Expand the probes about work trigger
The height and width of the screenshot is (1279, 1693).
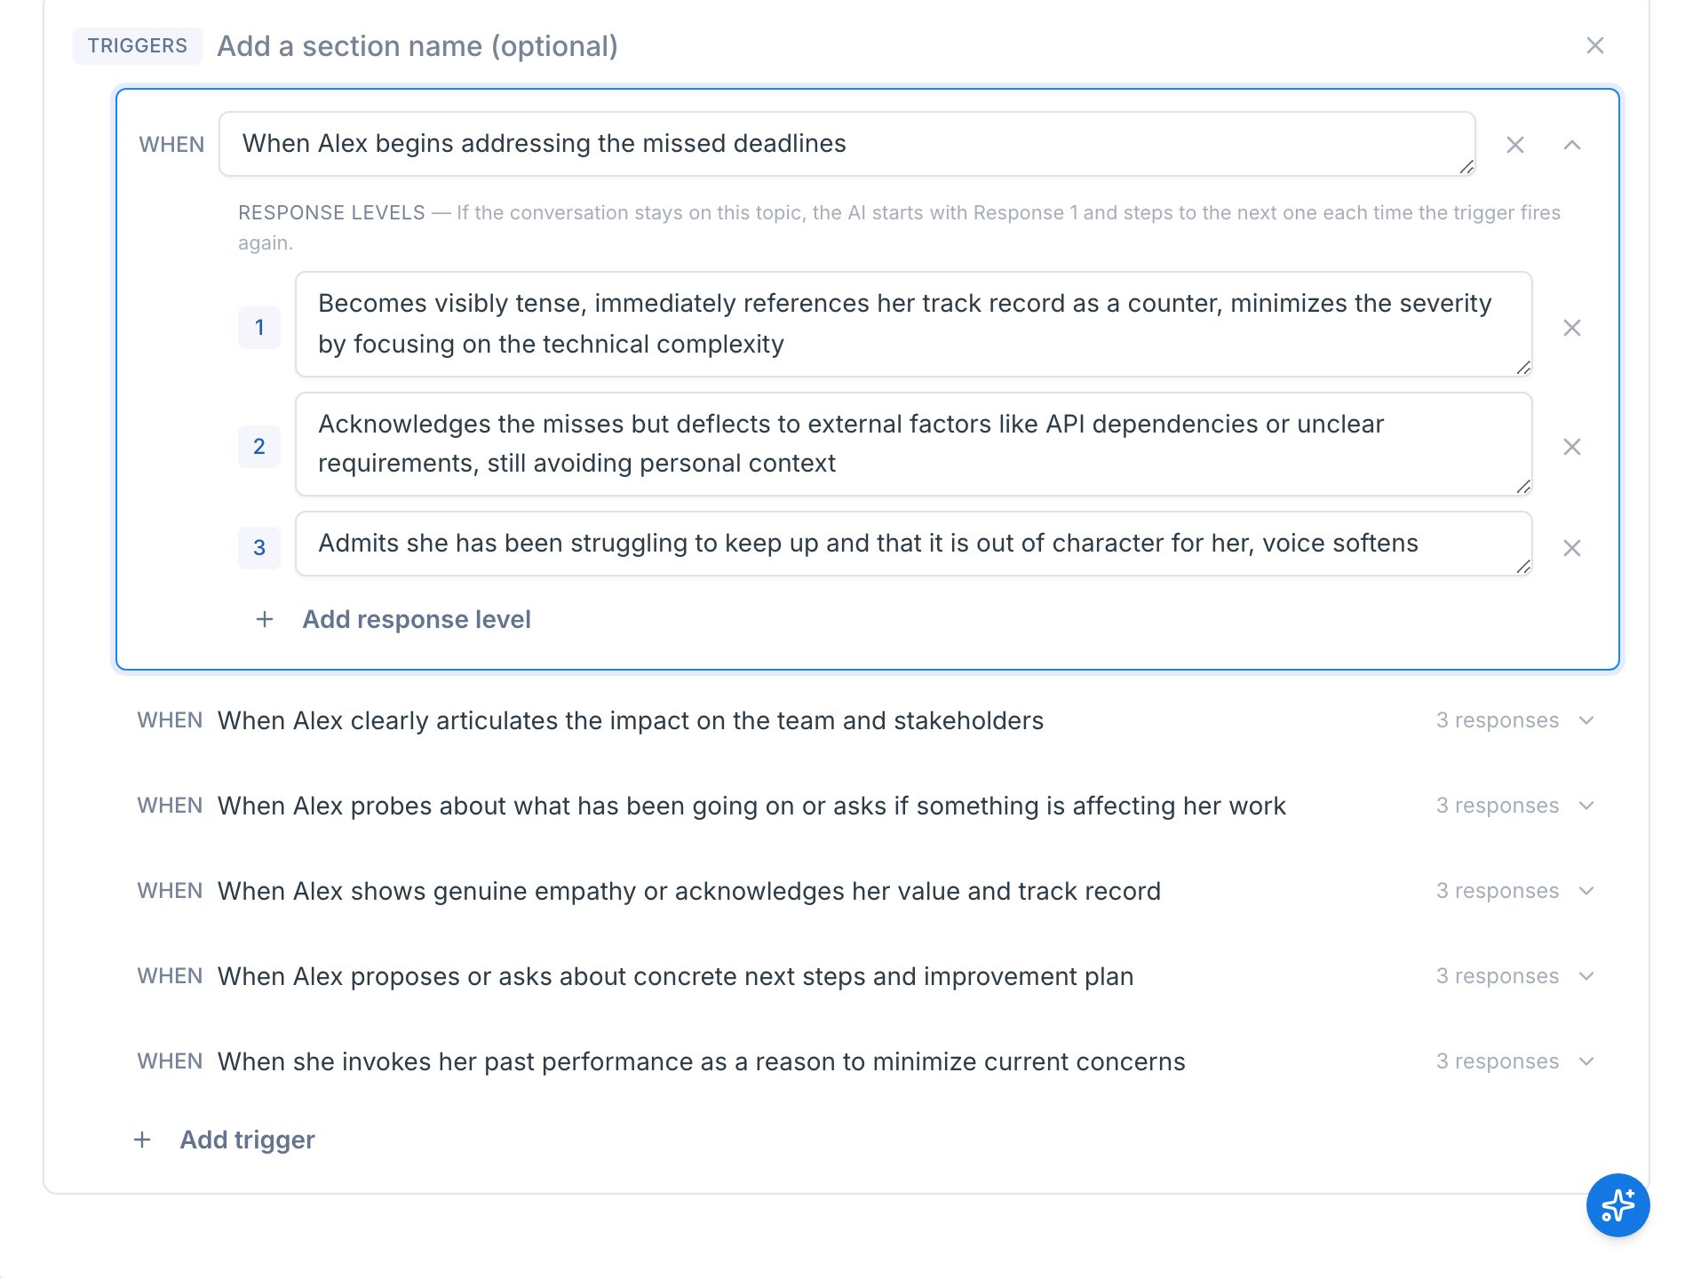[x=1586, y=806]
